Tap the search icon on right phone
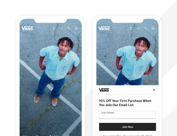The width and height of the screenshot is (177, 136). click(146, 28)
